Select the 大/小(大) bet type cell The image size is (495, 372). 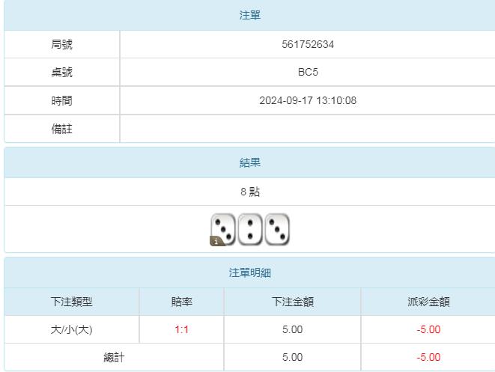click(x=72, y=329)
